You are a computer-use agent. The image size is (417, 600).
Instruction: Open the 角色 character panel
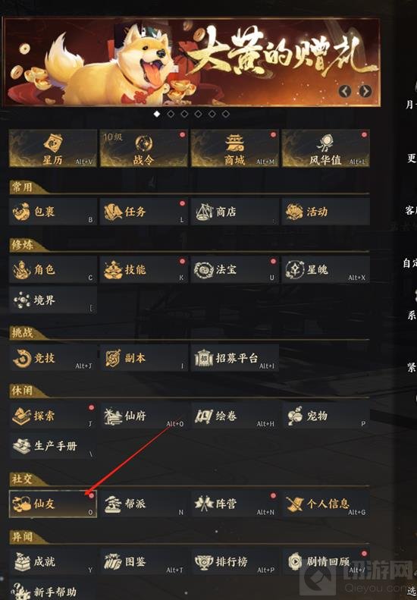(53, 270)
